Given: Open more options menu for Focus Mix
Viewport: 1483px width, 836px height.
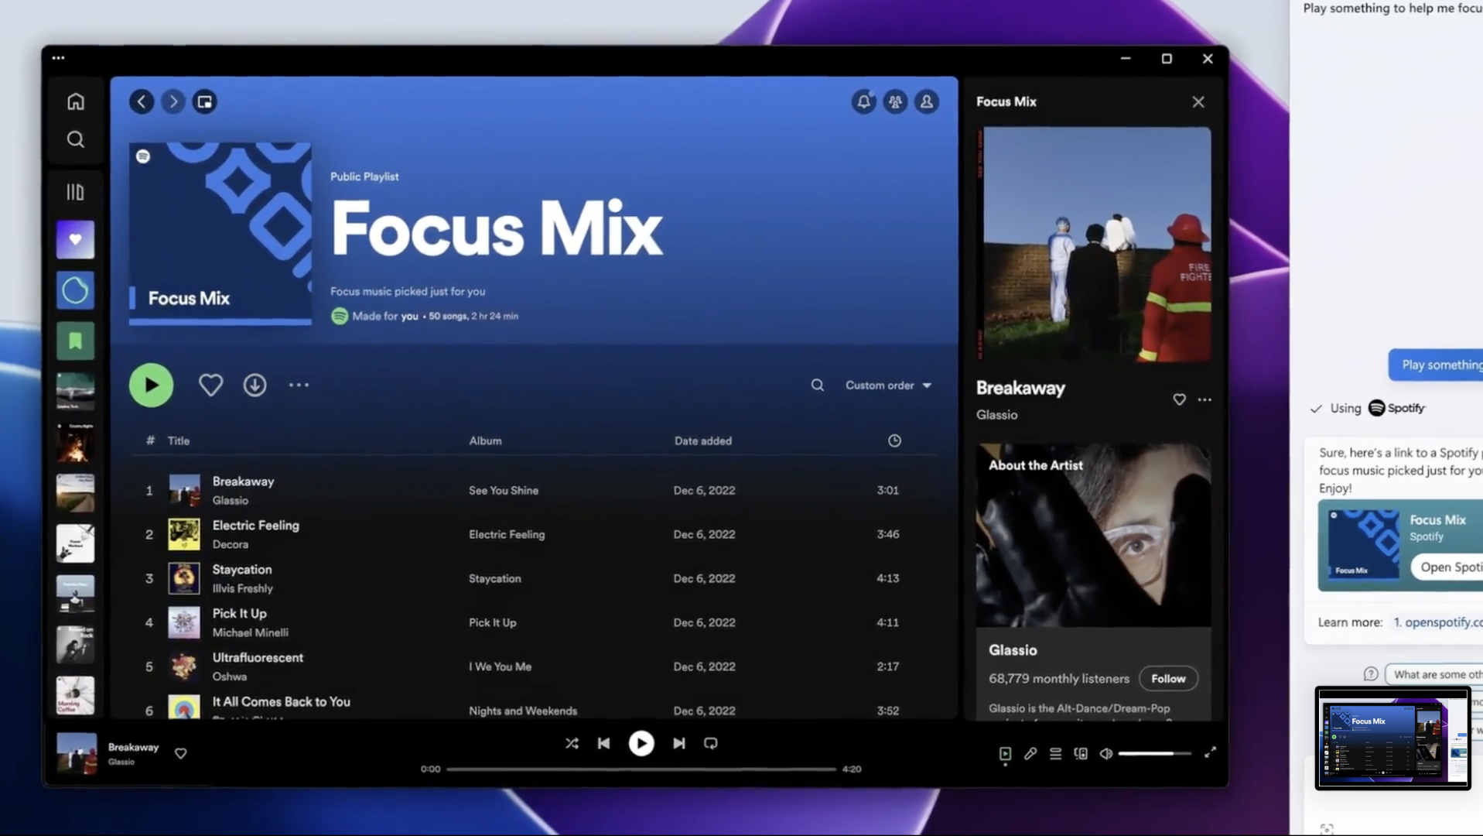Looking at the screenshot, I should pos(299,385).
